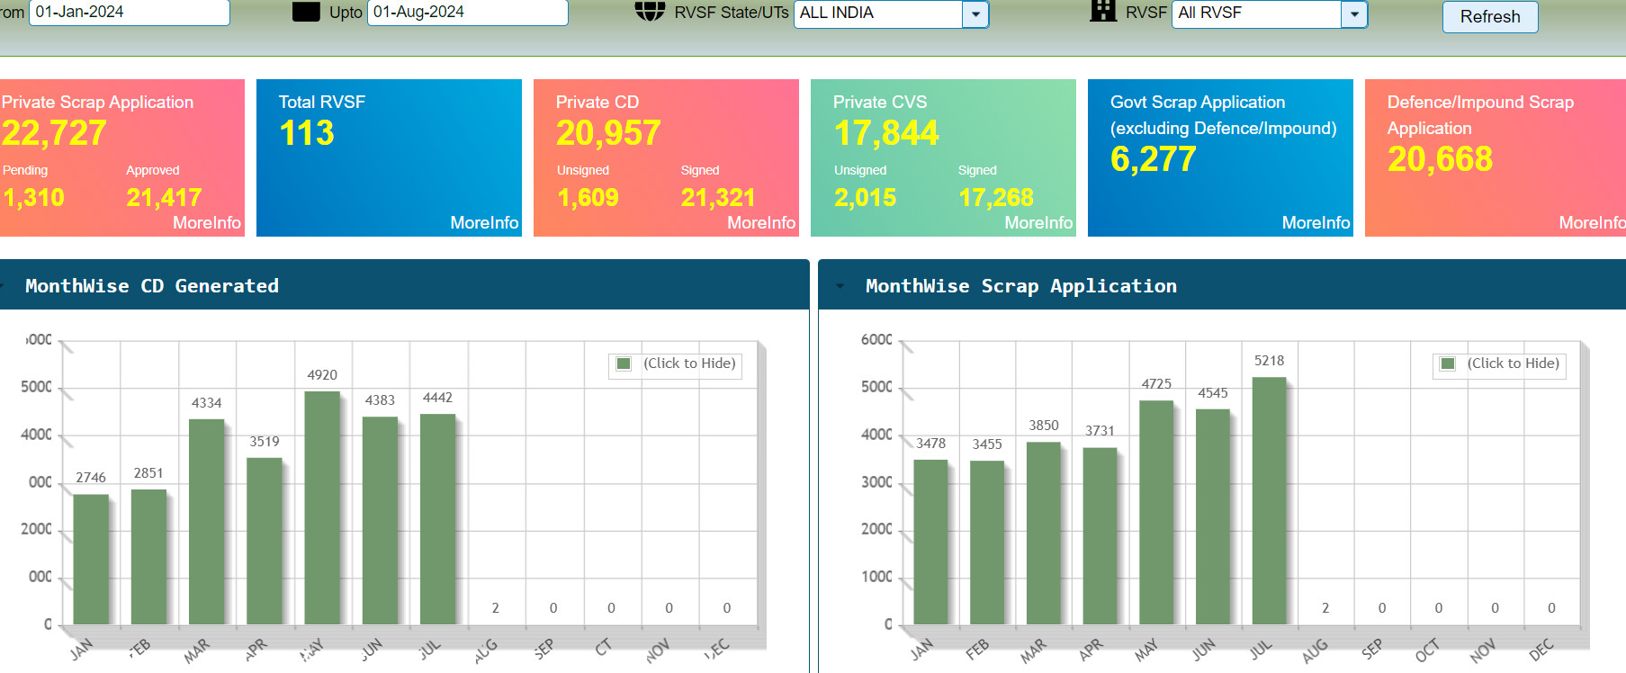The width and height of the screenshot is (1626, 673).
Task: Click the MAY bar in CD Generated chart
Action: coord(322,507)
